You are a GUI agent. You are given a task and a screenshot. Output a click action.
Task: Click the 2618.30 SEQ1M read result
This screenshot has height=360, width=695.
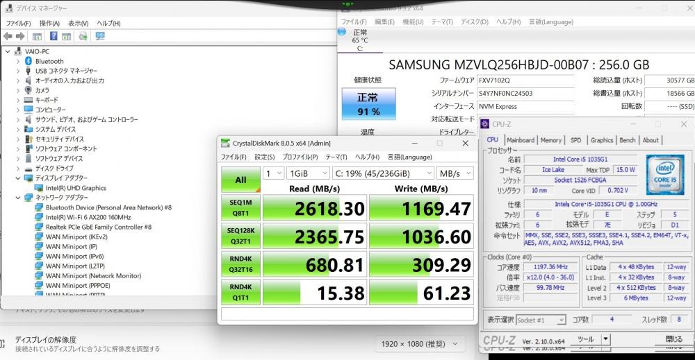tap(315, 208)
